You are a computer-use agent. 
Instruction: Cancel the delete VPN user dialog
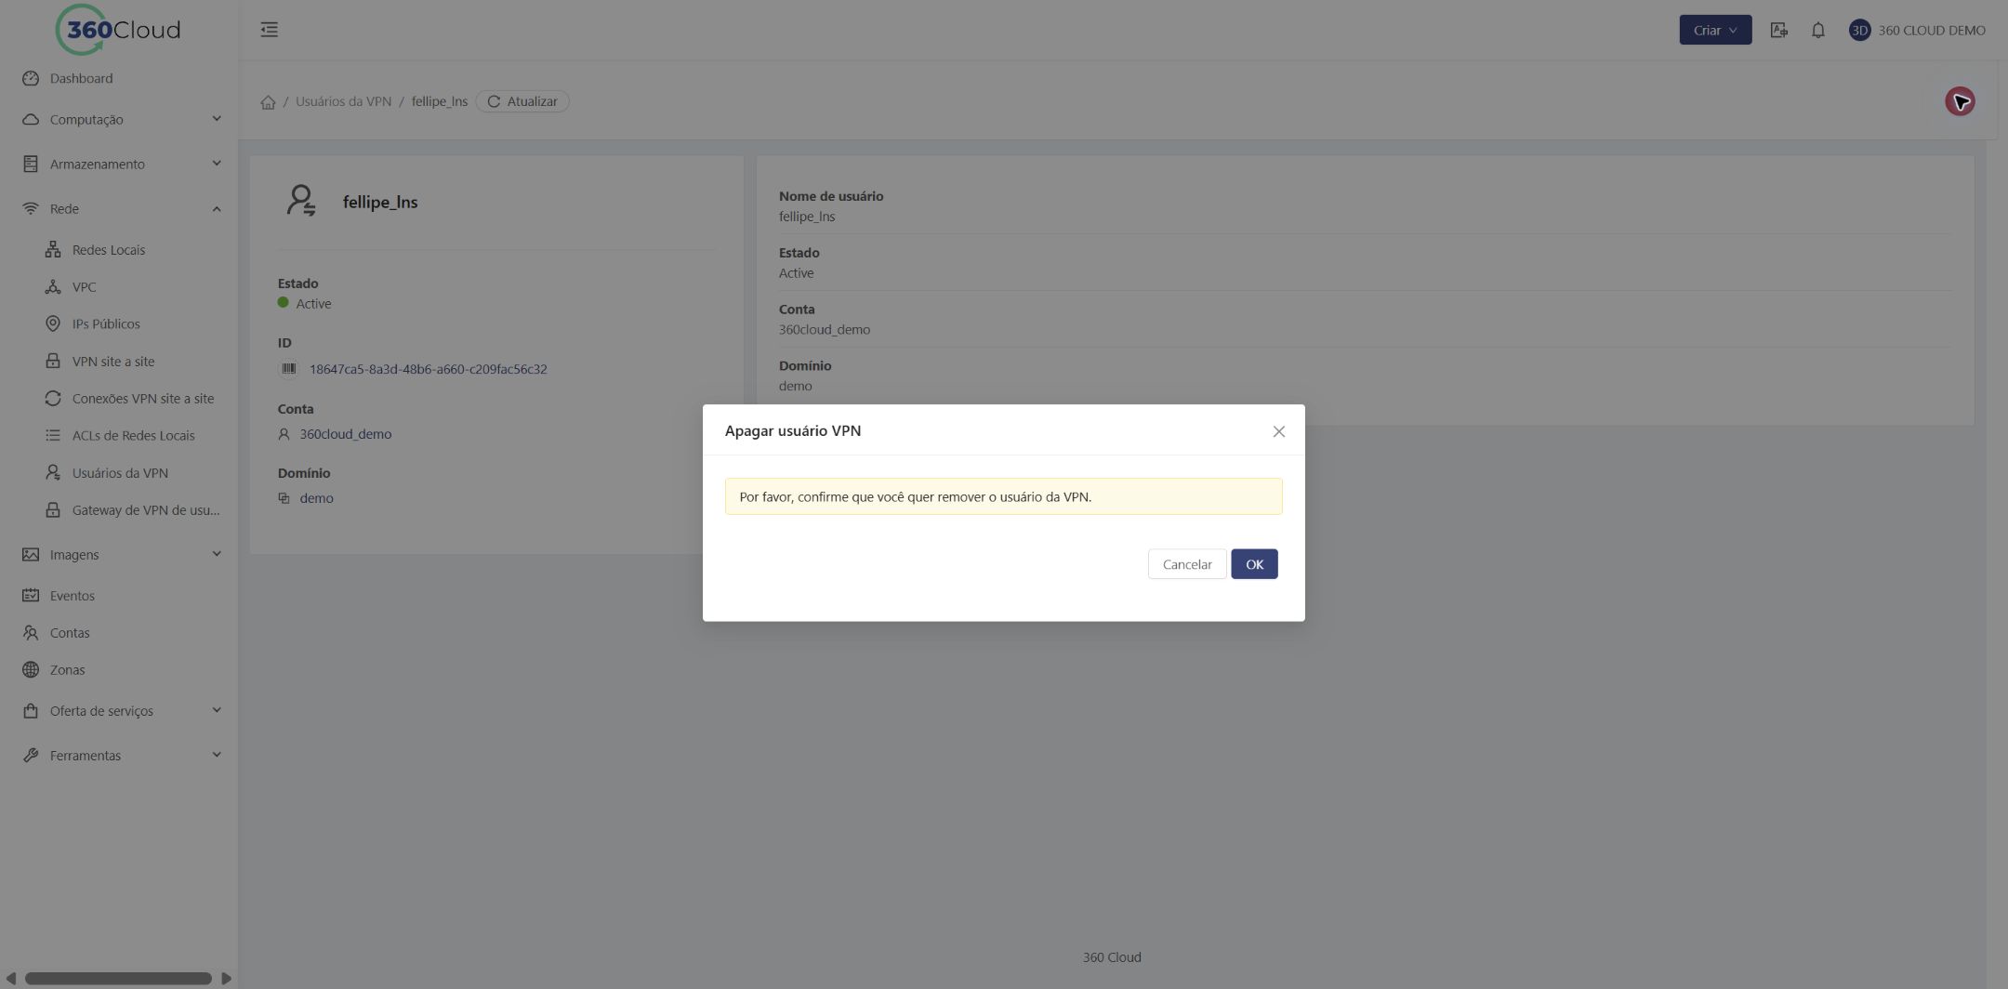[1187, 564]
